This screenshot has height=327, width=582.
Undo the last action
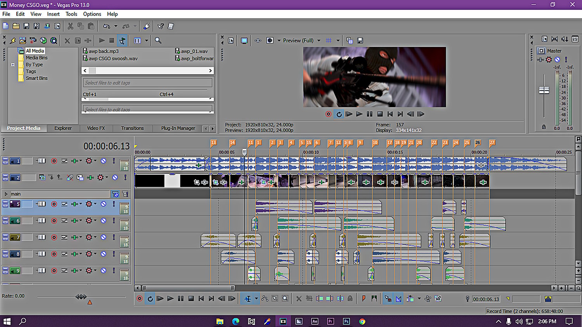(106, 26)
